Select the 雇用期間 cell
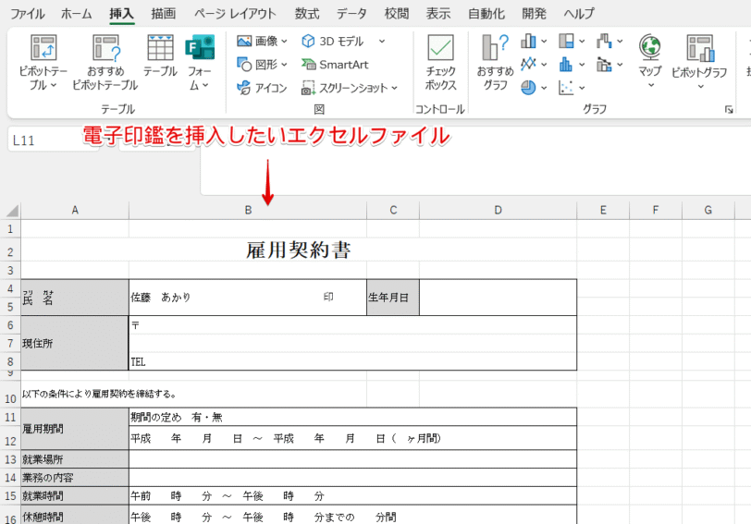Viewport: 751px width, 524px height. 75,429
